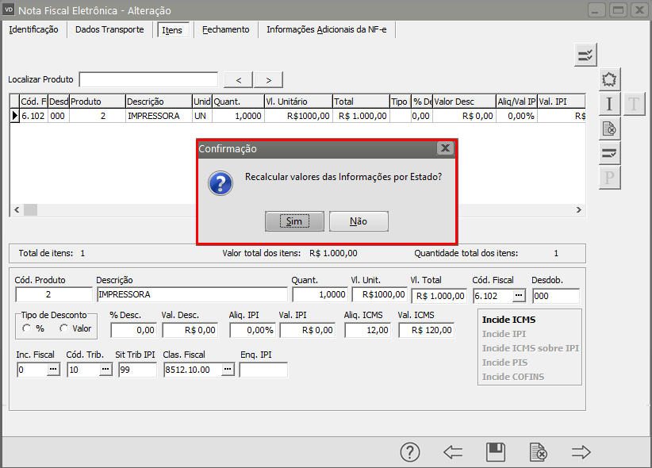Click Não in the confirmation dialog
Screen dimensions: 652x468
(x=359, y=221)
